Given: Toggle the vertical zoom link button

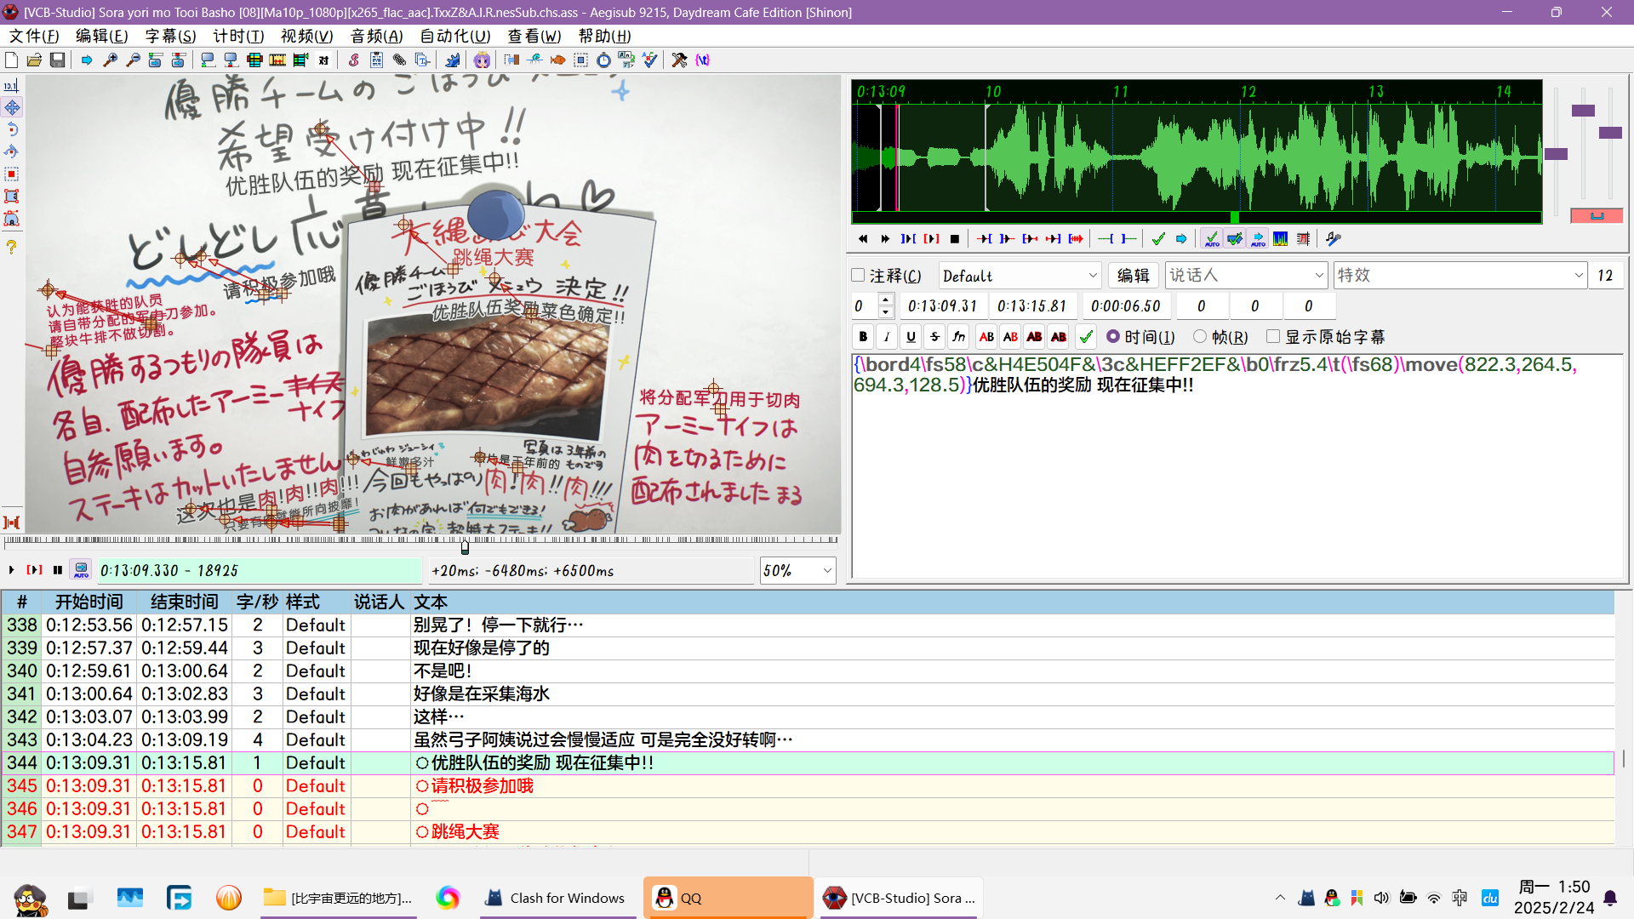Looking at the screenshot, I should coord(1597,216).
